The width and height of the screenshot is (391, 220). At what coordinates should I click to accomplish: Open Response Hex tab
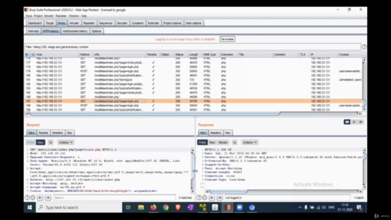[x=228, y=133]
